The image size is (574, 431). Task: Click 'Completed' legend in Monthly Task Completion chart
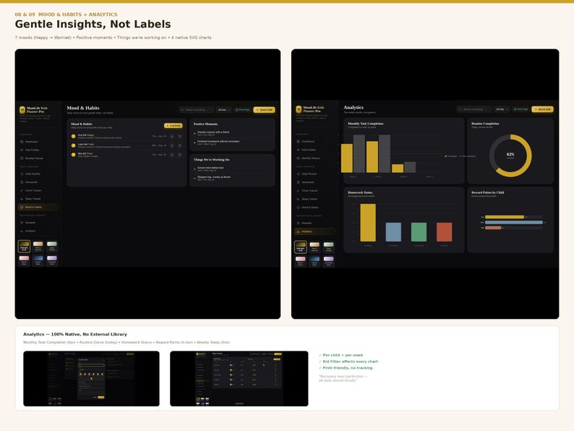pyautogui.click(x=451, y=156)
